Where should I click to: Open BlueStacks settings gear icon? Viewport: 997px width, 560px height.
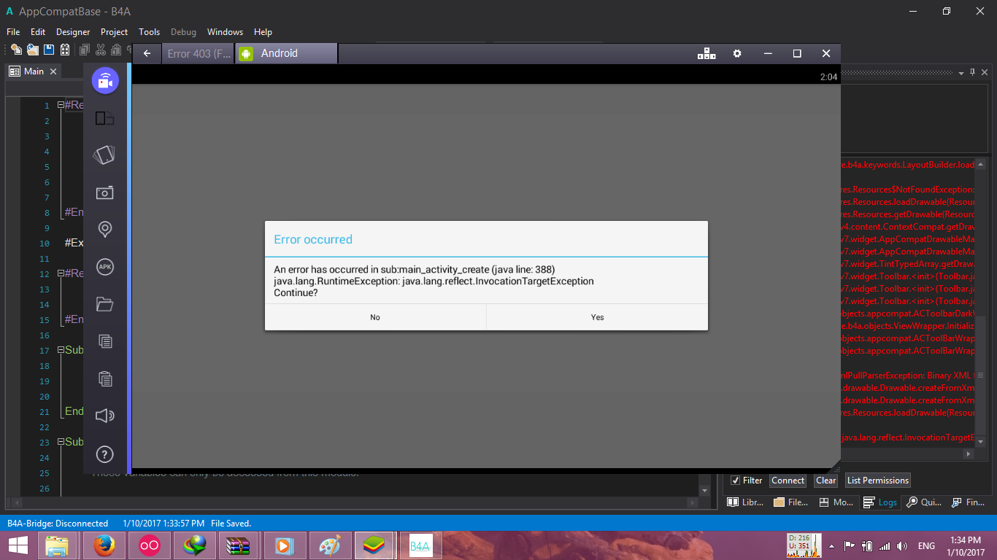click(x=737, y=53)
